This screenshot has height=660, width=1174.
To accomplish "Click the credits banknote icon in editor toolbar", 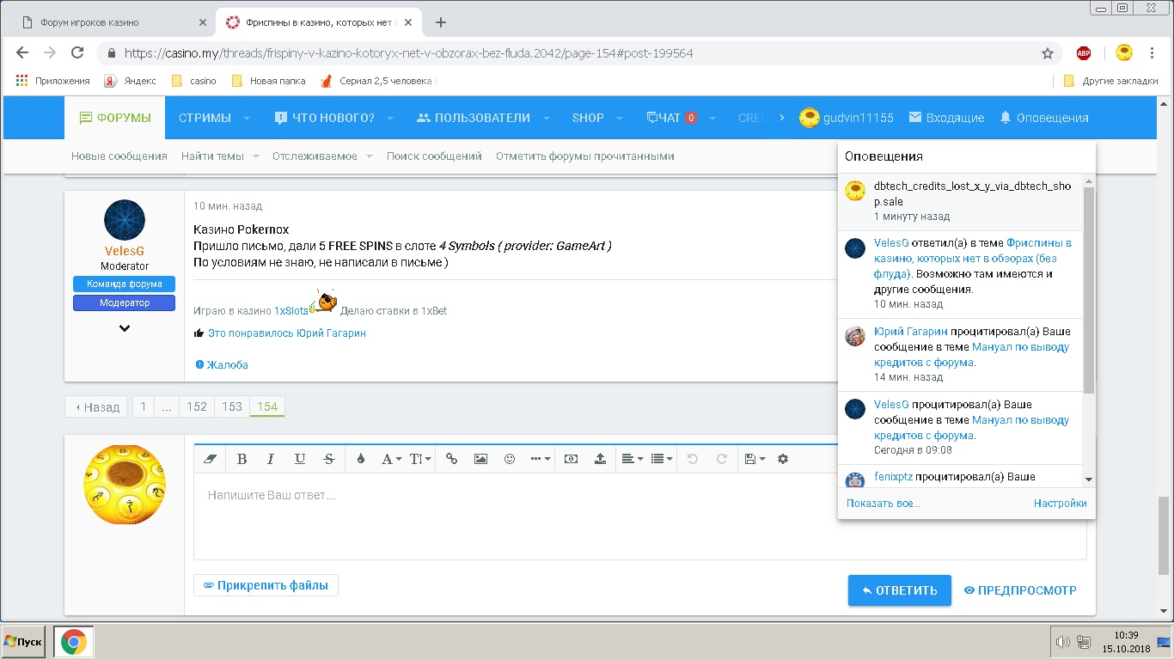I will [571, 459].
